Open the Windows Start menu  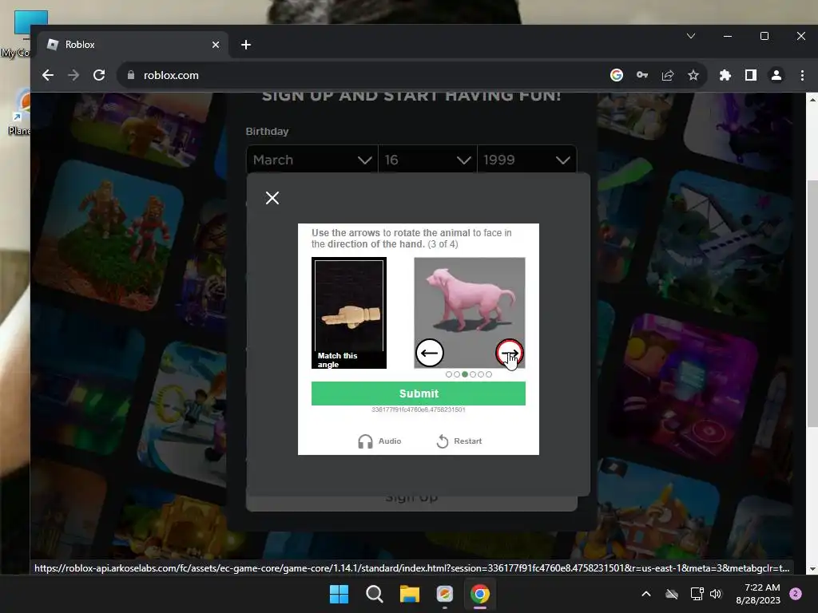pos(339,594)
